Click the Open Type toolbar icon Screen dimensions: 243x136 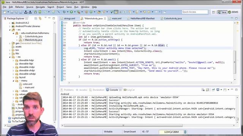coord(99,12)
